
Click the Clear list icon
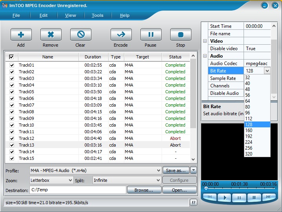point(81,34)
